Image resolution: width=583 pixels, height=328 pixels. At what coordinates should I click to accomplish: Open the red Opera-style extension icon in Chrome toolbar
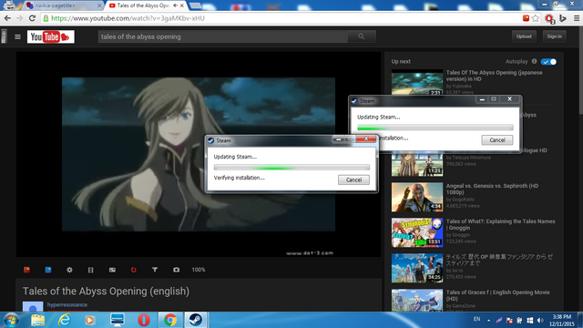(549, 18)
